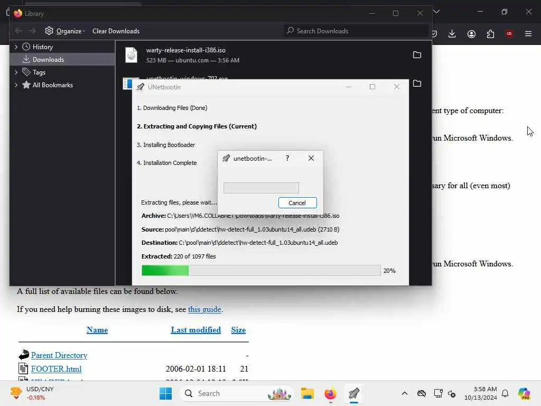The width and height of the screenshot is (541, 406).
Task: Select the warty-release-install-i386.iso download entry
Action: click(x=273, y=55)
